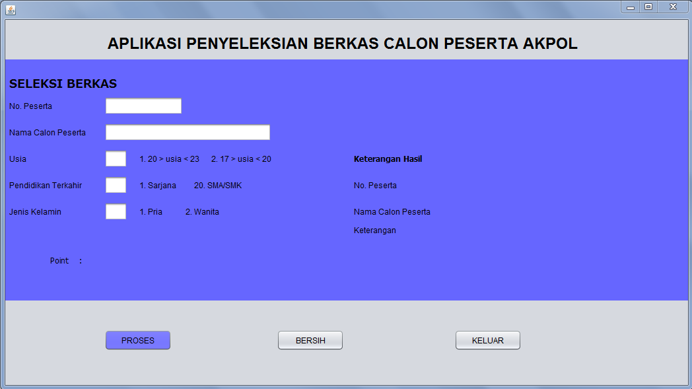Click the "1. Pria" option text
Viewport: 692px width, 389px height.
[x=151, y=212]
